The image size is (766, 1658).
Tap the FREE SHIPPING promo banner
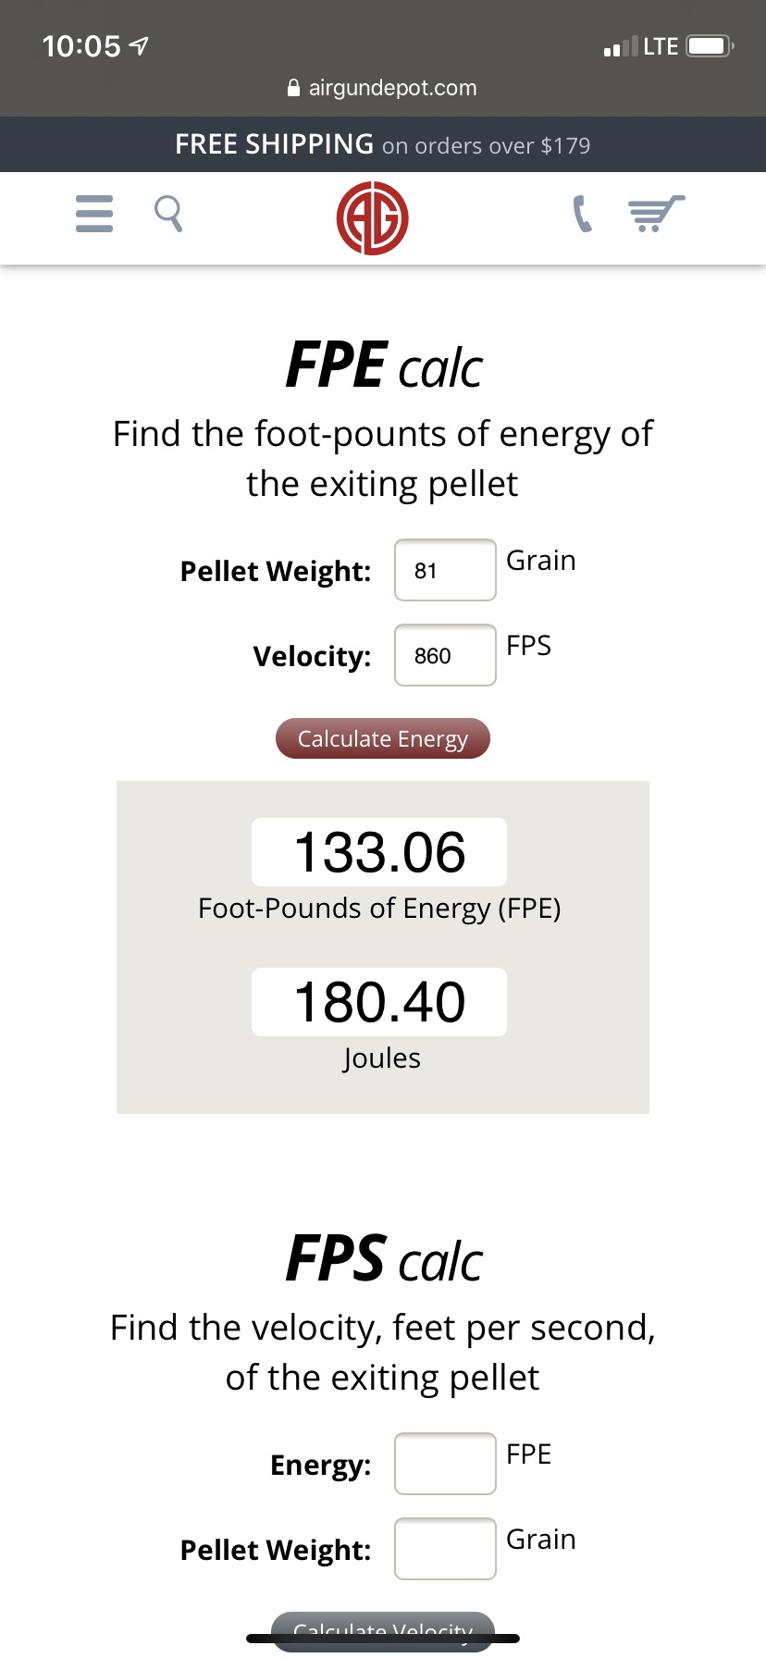coord(383,144)
